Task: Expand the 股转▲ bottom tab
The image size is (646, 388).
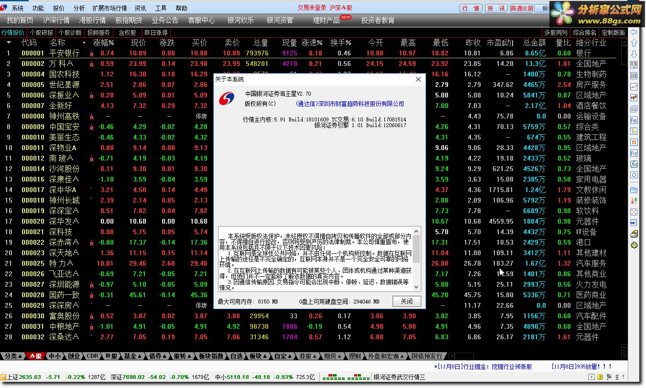Action: tap(183, 356)
